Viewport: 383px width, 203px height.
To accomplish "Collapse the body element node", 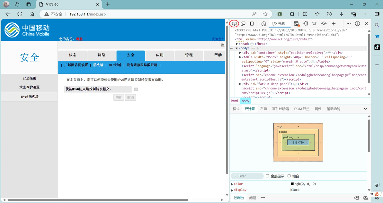I will (x=236, y=48).
